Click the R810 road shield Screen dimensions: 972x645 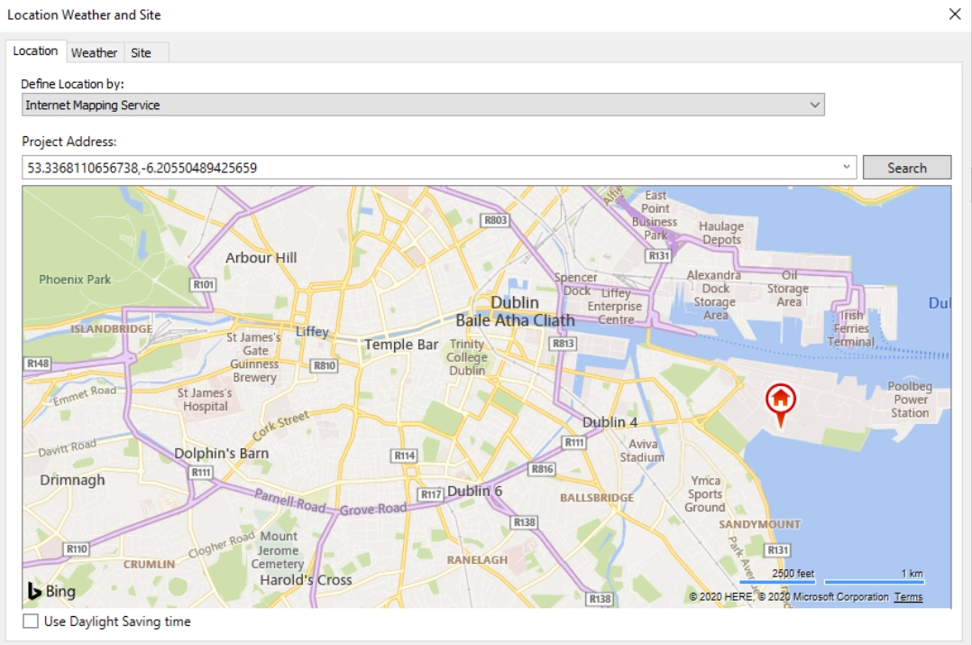tap(325, 366)
